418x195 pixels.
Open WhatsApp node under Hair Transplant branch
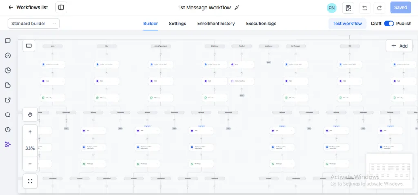tap(296, 97)
